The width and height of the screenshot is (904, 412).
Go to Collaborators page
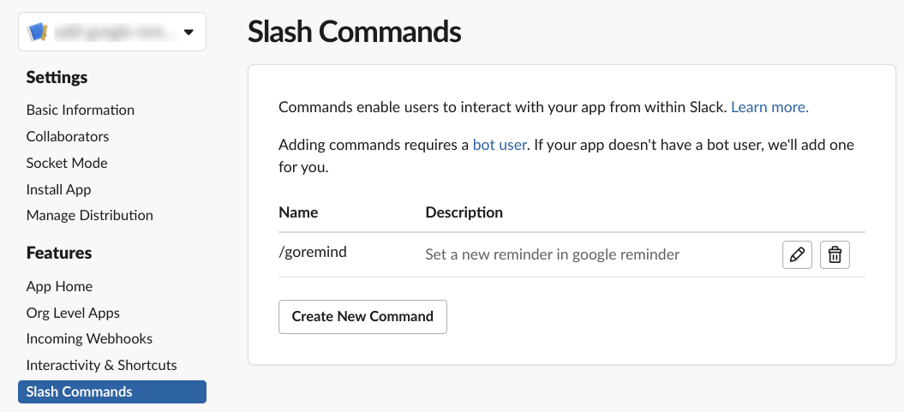click(68, 136)
